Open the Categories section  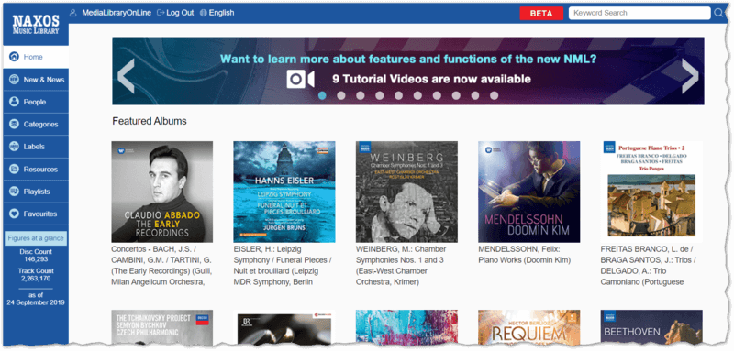click(x=36, y=125)
